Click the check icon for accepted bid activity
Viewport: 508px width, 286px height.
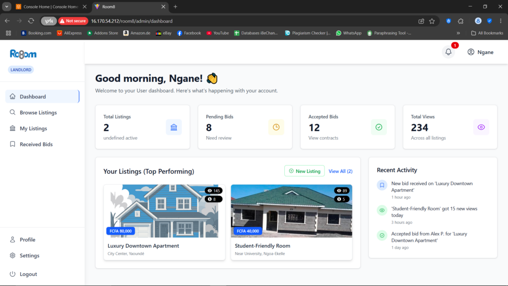point(382,235)
